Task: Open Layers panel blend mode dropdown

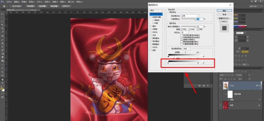Action: [227, 75]
